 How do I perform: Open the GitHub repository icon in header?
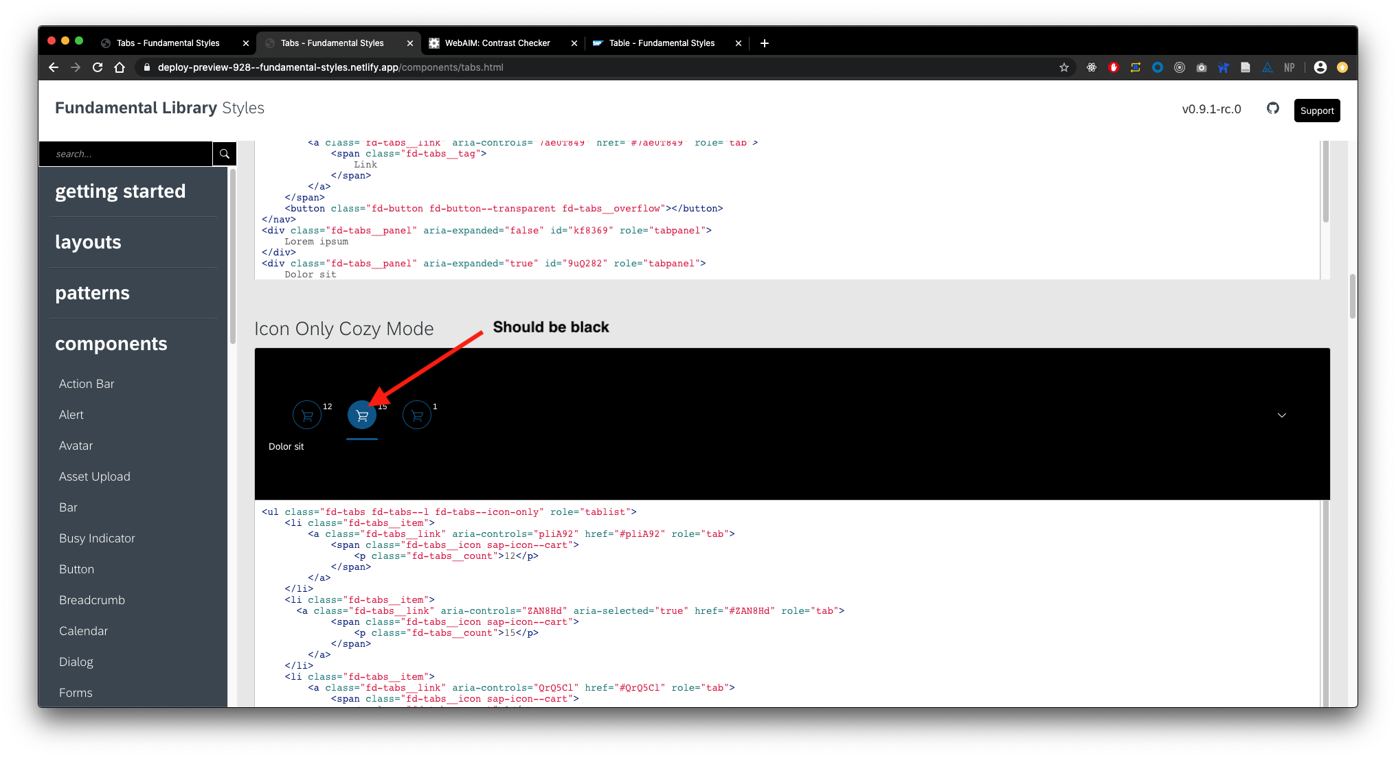1272,109
